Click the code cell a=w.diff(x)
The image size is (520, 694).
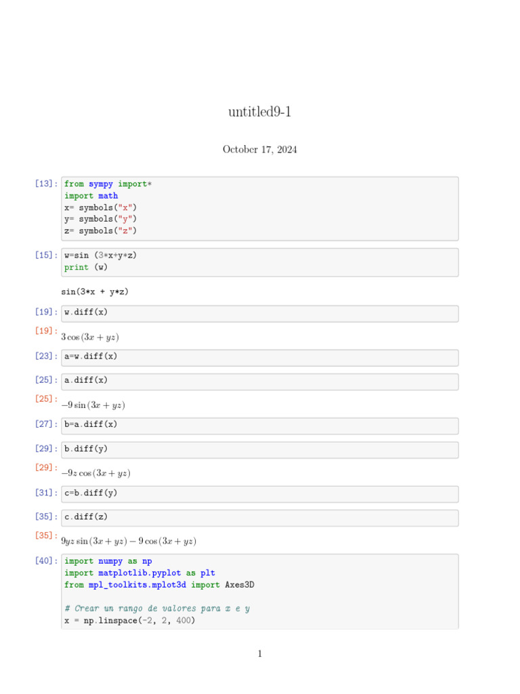point(259,358)
